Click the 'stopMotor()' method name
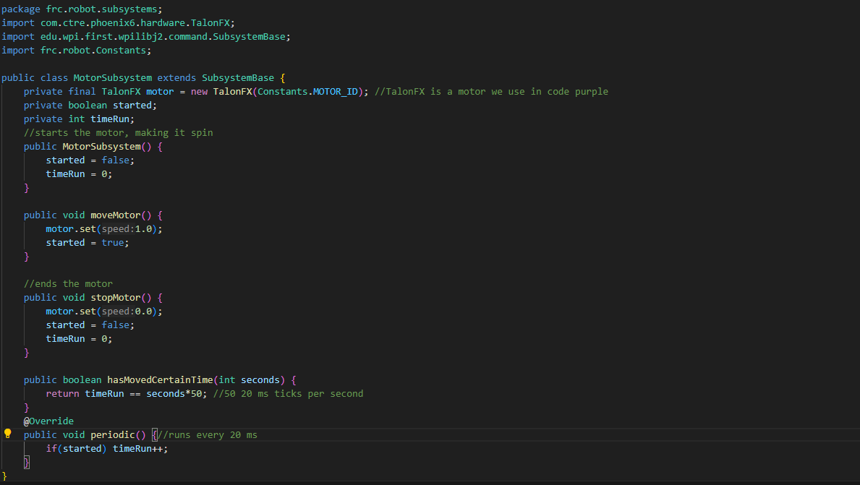 pos(121,298)
